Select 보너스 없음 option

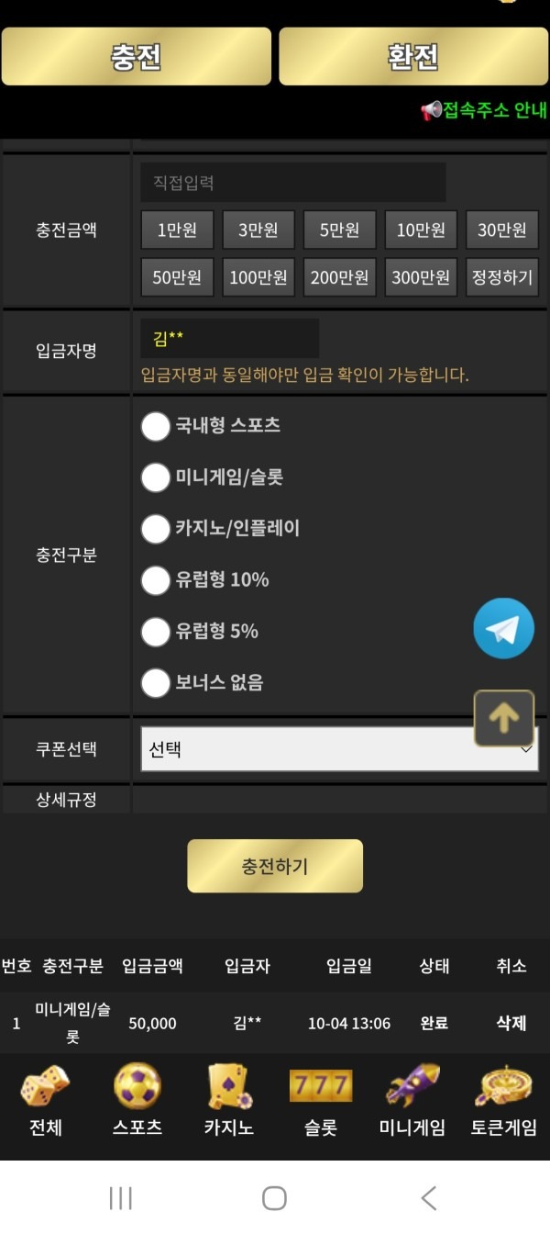pos(156,682)
